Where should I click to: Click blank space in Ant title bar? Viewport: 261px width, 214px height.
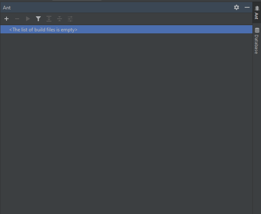click(122, 7)
